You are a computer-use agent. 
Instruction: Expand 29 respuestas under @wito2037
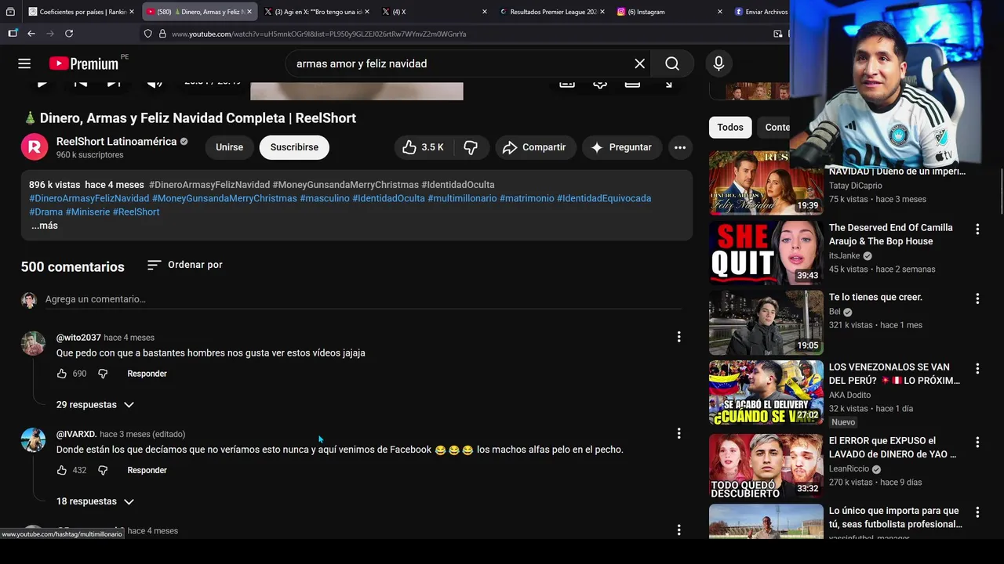(95, 405)
